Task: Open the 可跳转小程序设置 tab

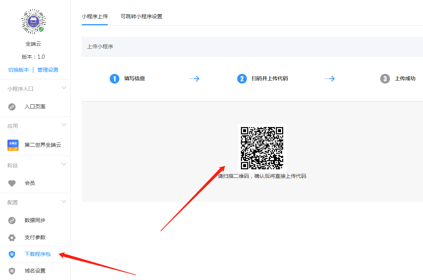Action: coord(141,16)
